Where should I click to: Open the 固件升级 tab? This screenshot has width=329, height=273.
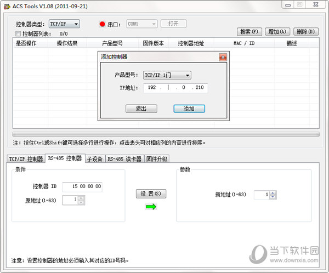157,159
